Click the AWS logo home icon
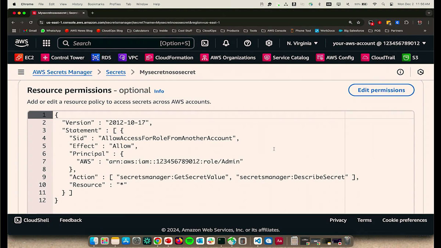This screenshot has height=248, width=441. [x=22, y=43]
